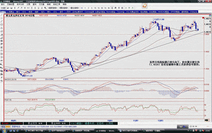
Task: Click the 黄金9995 status bar panel
Action: point(58,123)
